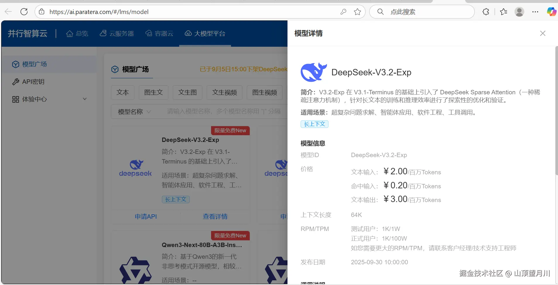This screenshot has height=285, width=558.
Task: Click the 限量免费New badge on Qwen3 card
Action: tap(230, 236)
